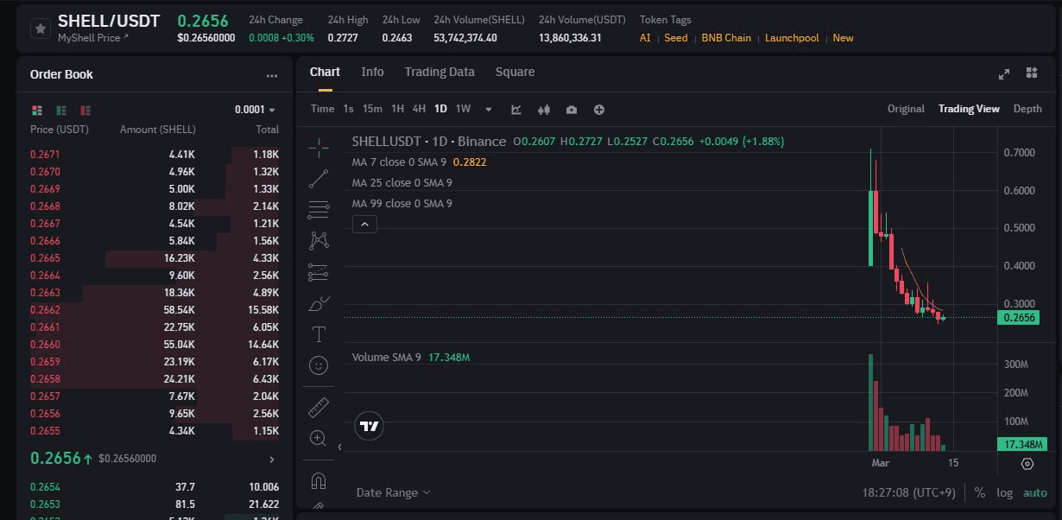Expand chart to fullscreen
1062x520 pixels.
click(x=1004, y=73)
